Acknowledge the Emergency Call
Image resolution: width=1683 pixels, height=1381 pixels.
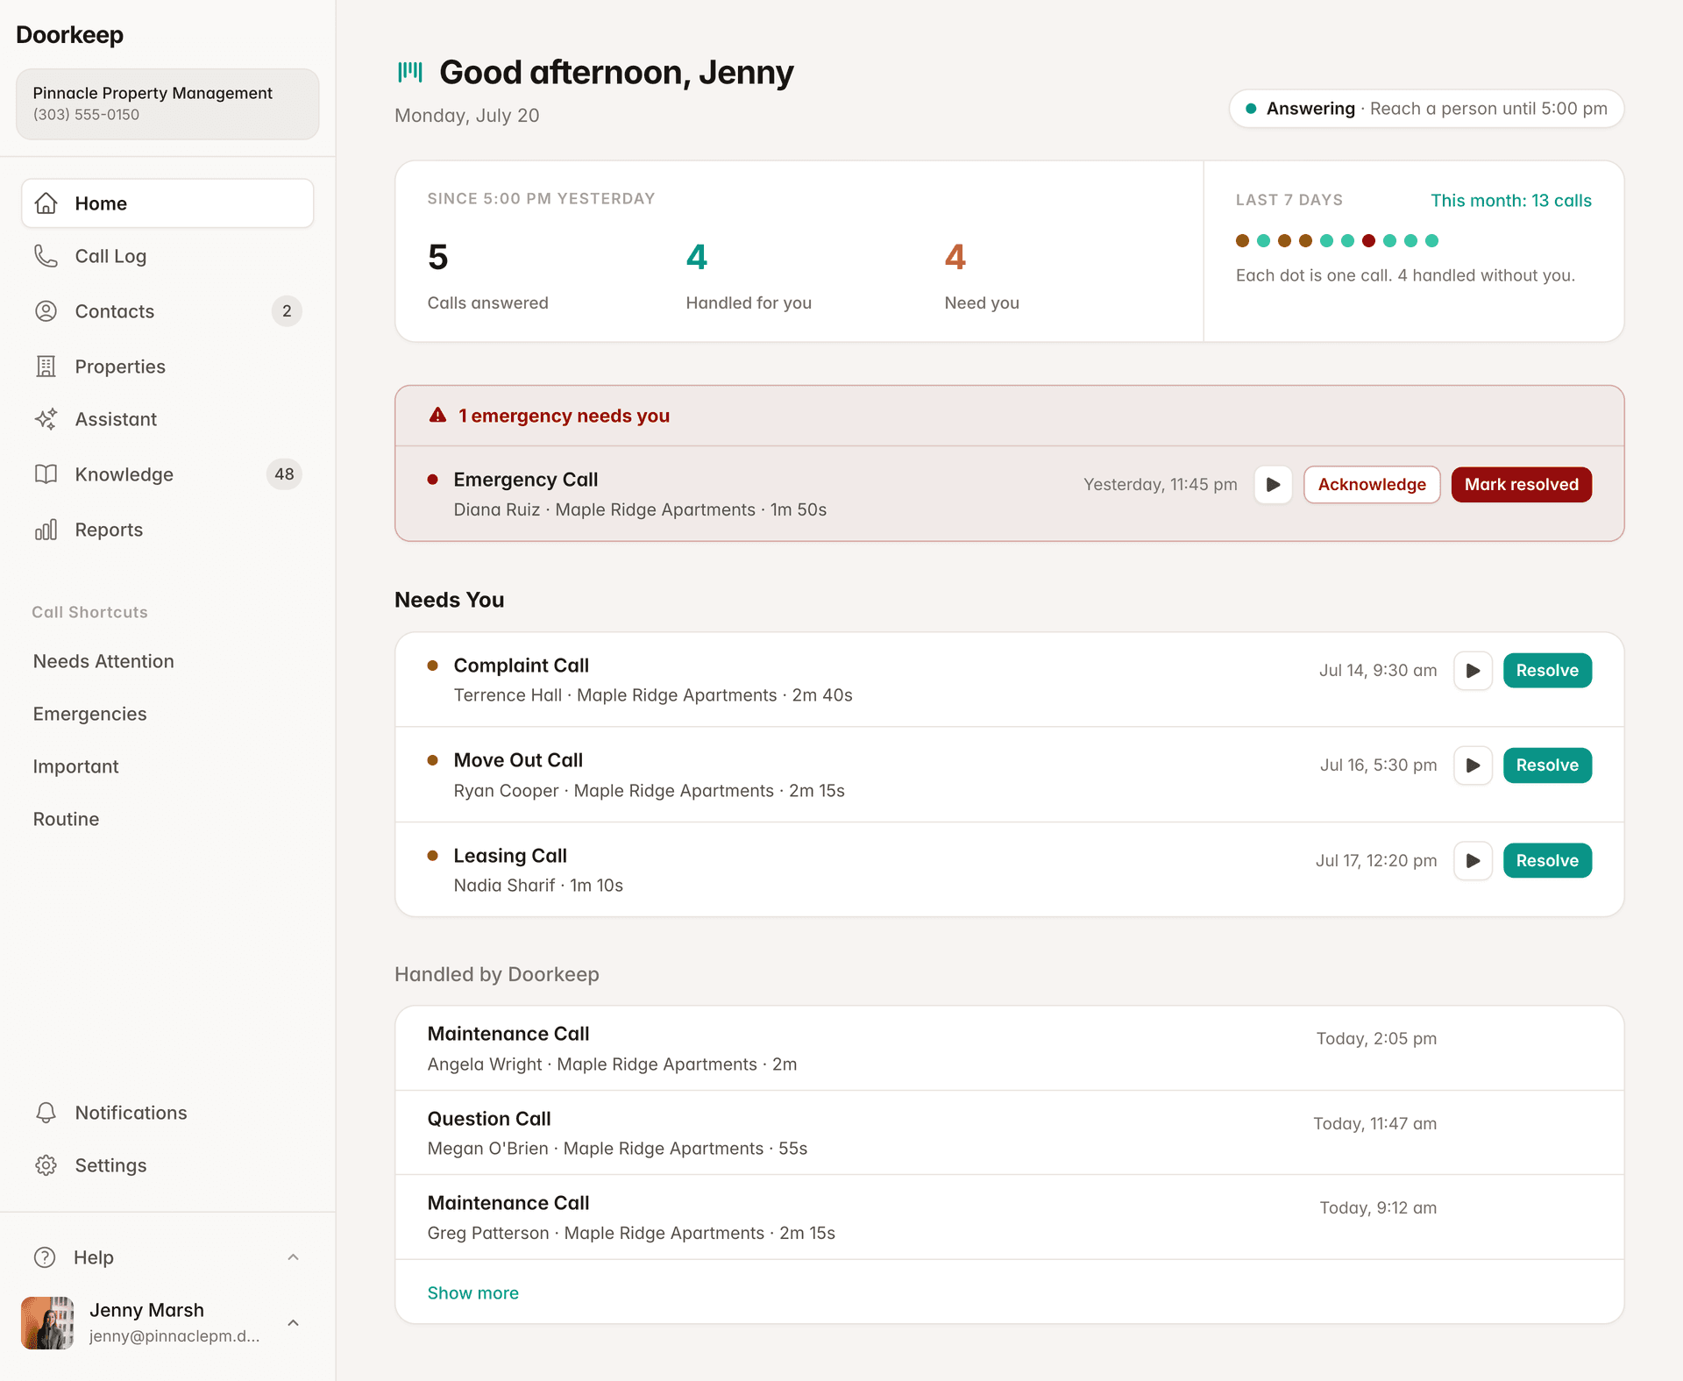pos(1372,485)
